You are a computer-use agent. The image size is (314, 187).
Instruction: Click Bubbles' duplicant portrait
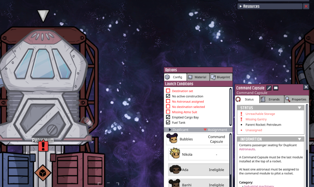(x=172, y=139)
